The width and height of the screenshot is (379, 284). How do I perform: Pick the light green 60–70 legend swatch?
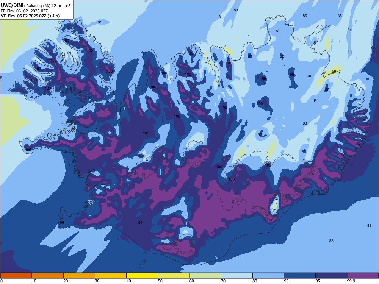click(205, 276)
